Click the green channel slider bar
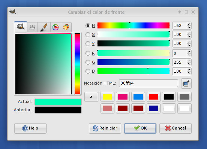207x149 pixels. pos(133,62)
